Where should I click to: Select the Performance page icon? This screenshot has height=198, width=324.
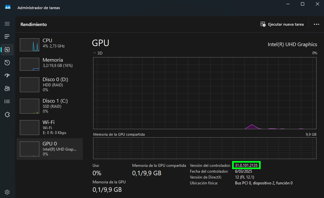[7, 50]
